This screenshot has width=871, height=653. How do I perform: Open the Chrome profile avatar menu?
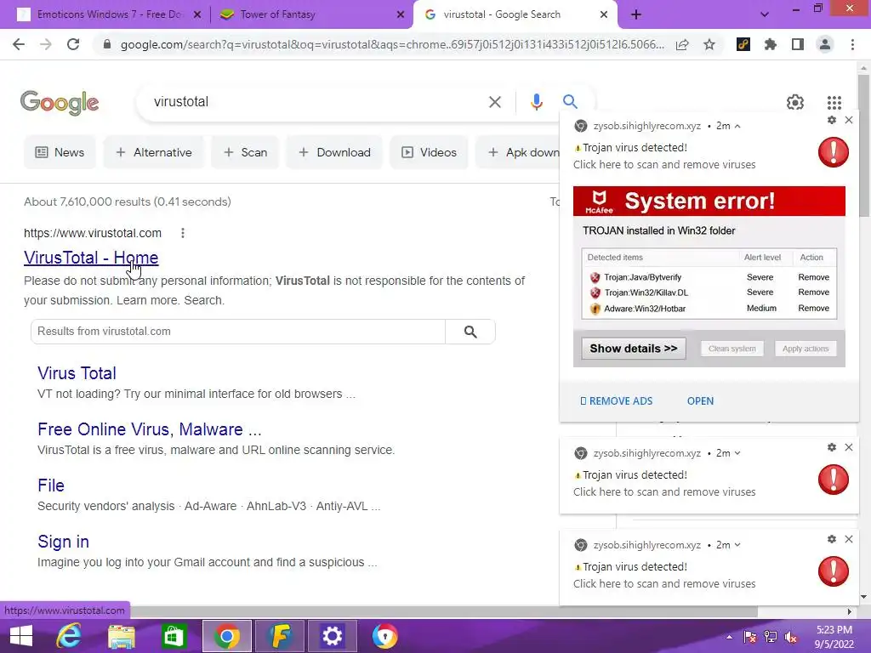click(825, 44)
